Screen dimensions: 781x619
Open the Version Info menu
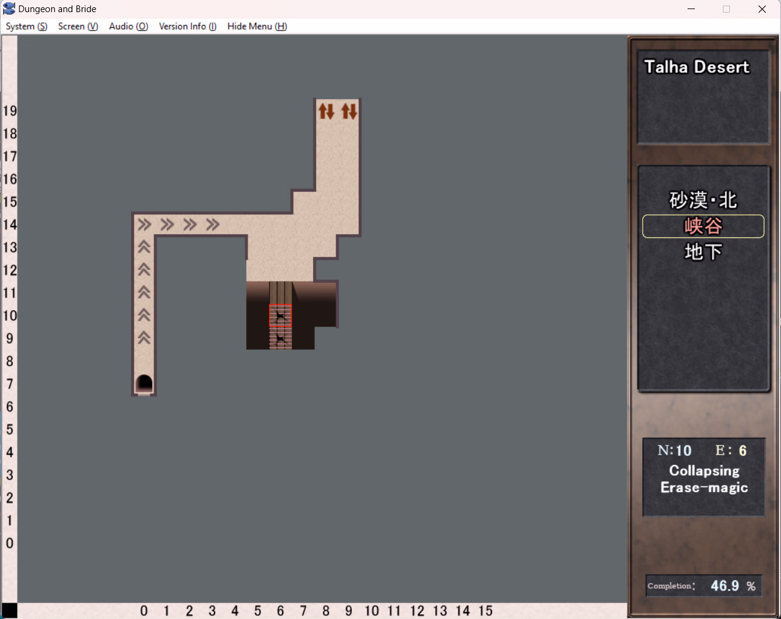point(188,26)
